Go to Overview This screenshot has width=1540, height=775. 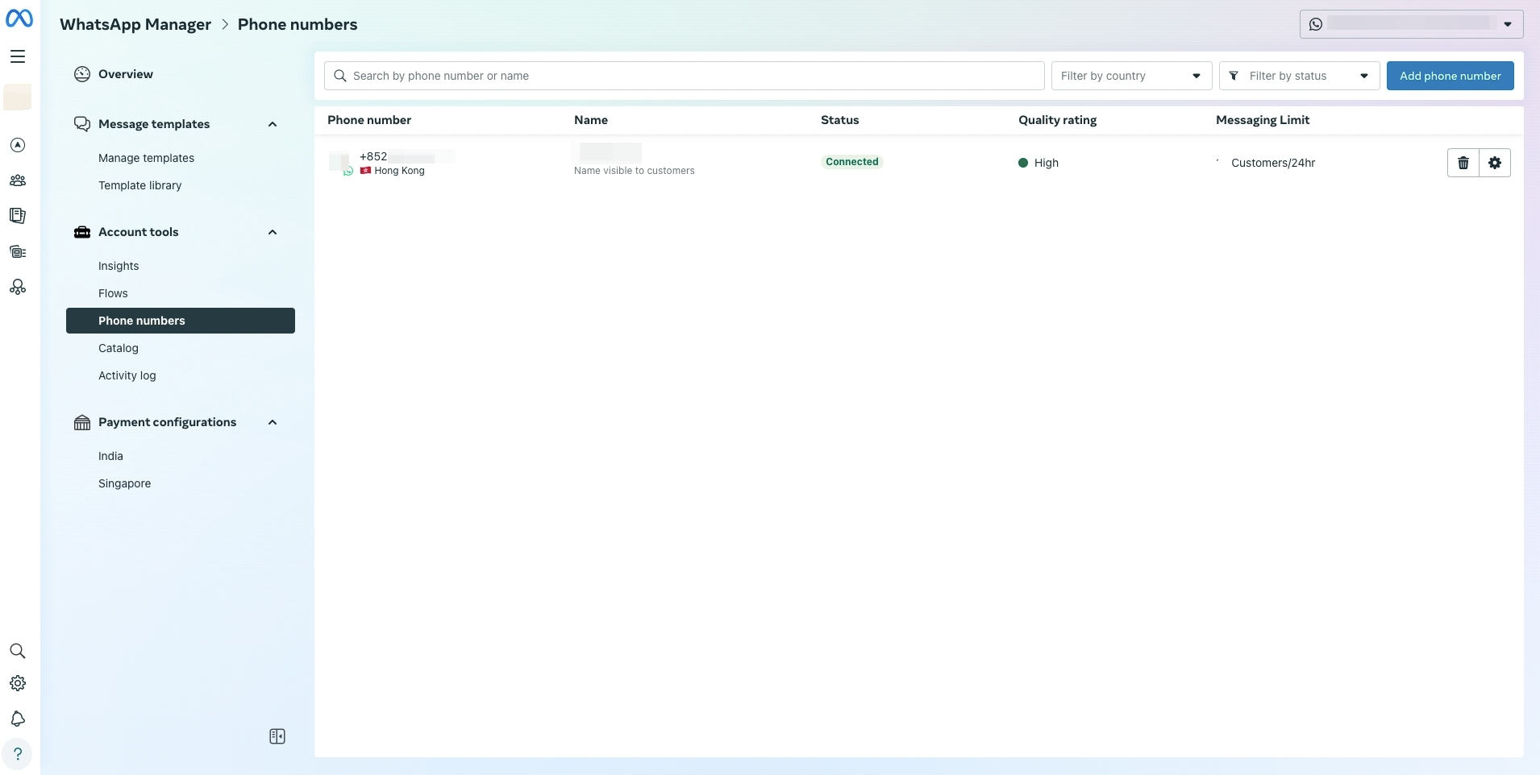pyautogui.click(x=126, y=74)
